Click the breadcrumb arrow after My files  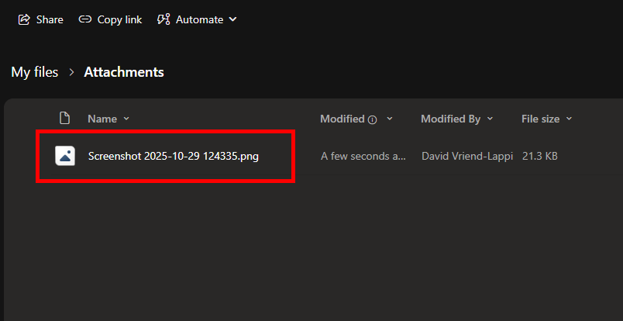pyautogui.click(x=71, y=72)
